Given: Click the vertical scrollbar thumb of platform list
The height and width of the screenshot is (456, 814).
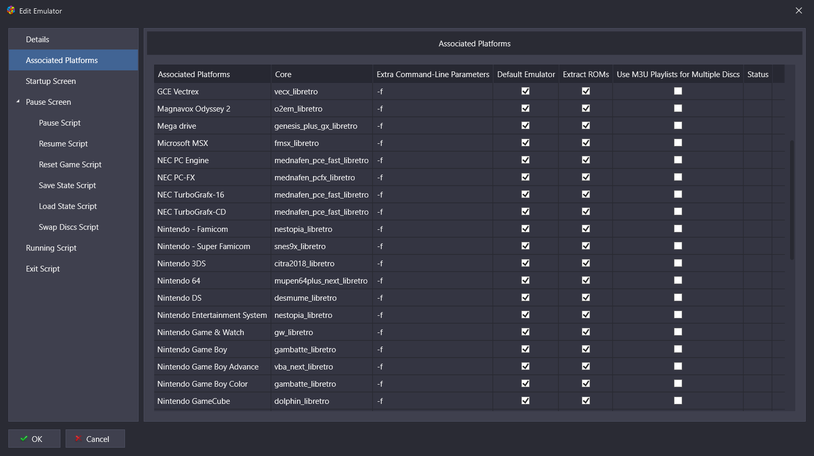Looking at the screenshot, I should 792,200.
